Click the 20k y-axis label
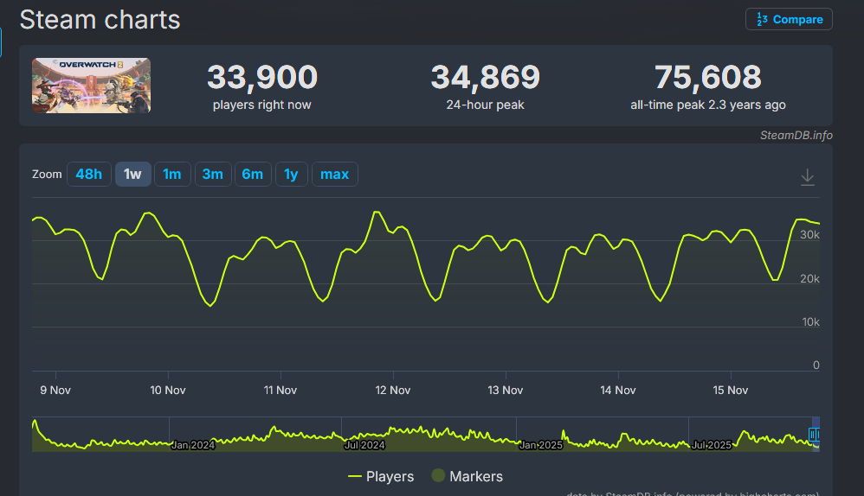The width and height of the screenshot is (864, 496). (809, 279)
